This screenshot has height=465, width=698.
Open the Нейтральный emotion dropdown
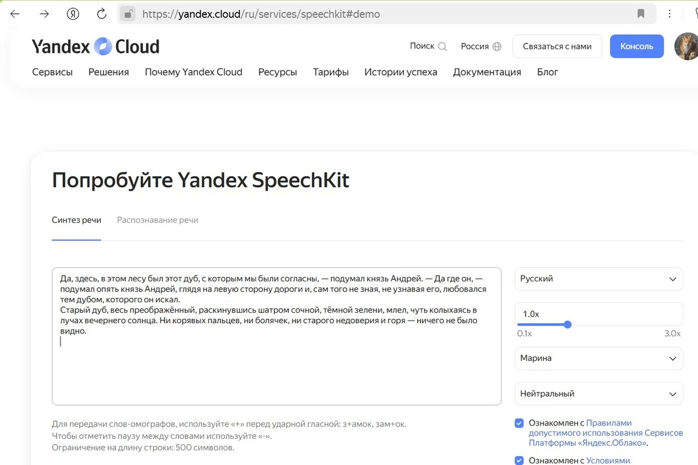599,394
